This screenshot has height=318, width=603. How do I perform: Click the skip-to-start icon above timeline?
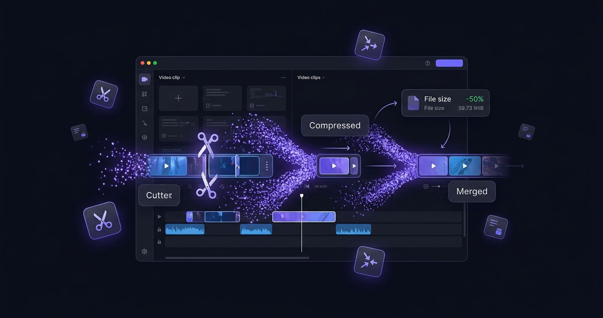coord(307,186)
